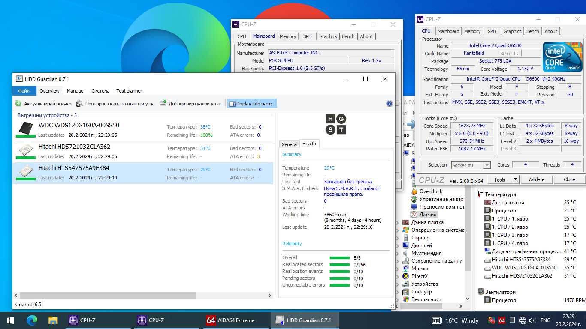Click the Температури thermometer icon in AIDA64

(x=480, y=194)
